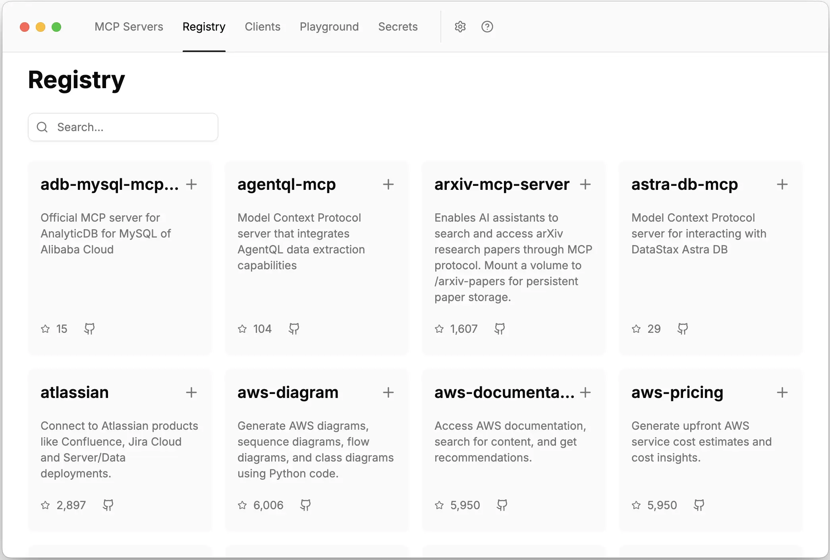The image size is (830, 560).
Task: Switch to the Secrets tab
Action: click(398, 27)
